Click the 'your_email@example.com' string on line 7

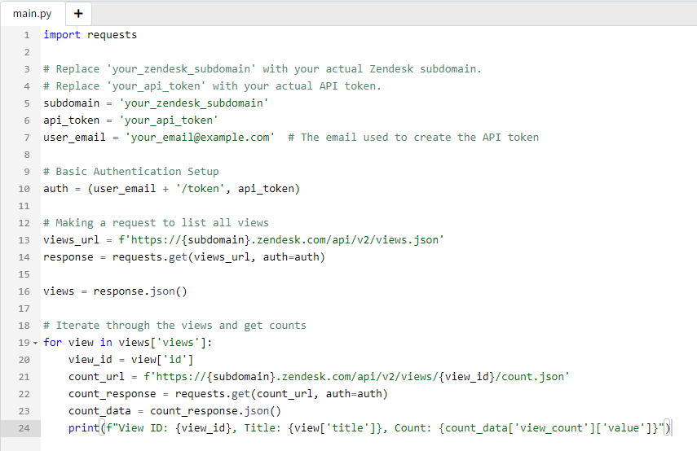pyautogui.click(x=200, y=138)
